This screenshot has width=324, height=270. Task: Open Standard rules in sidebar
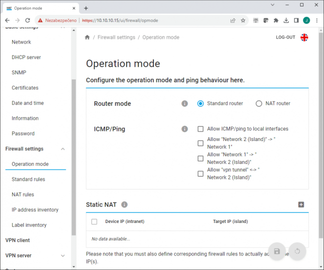coord(28,179)
